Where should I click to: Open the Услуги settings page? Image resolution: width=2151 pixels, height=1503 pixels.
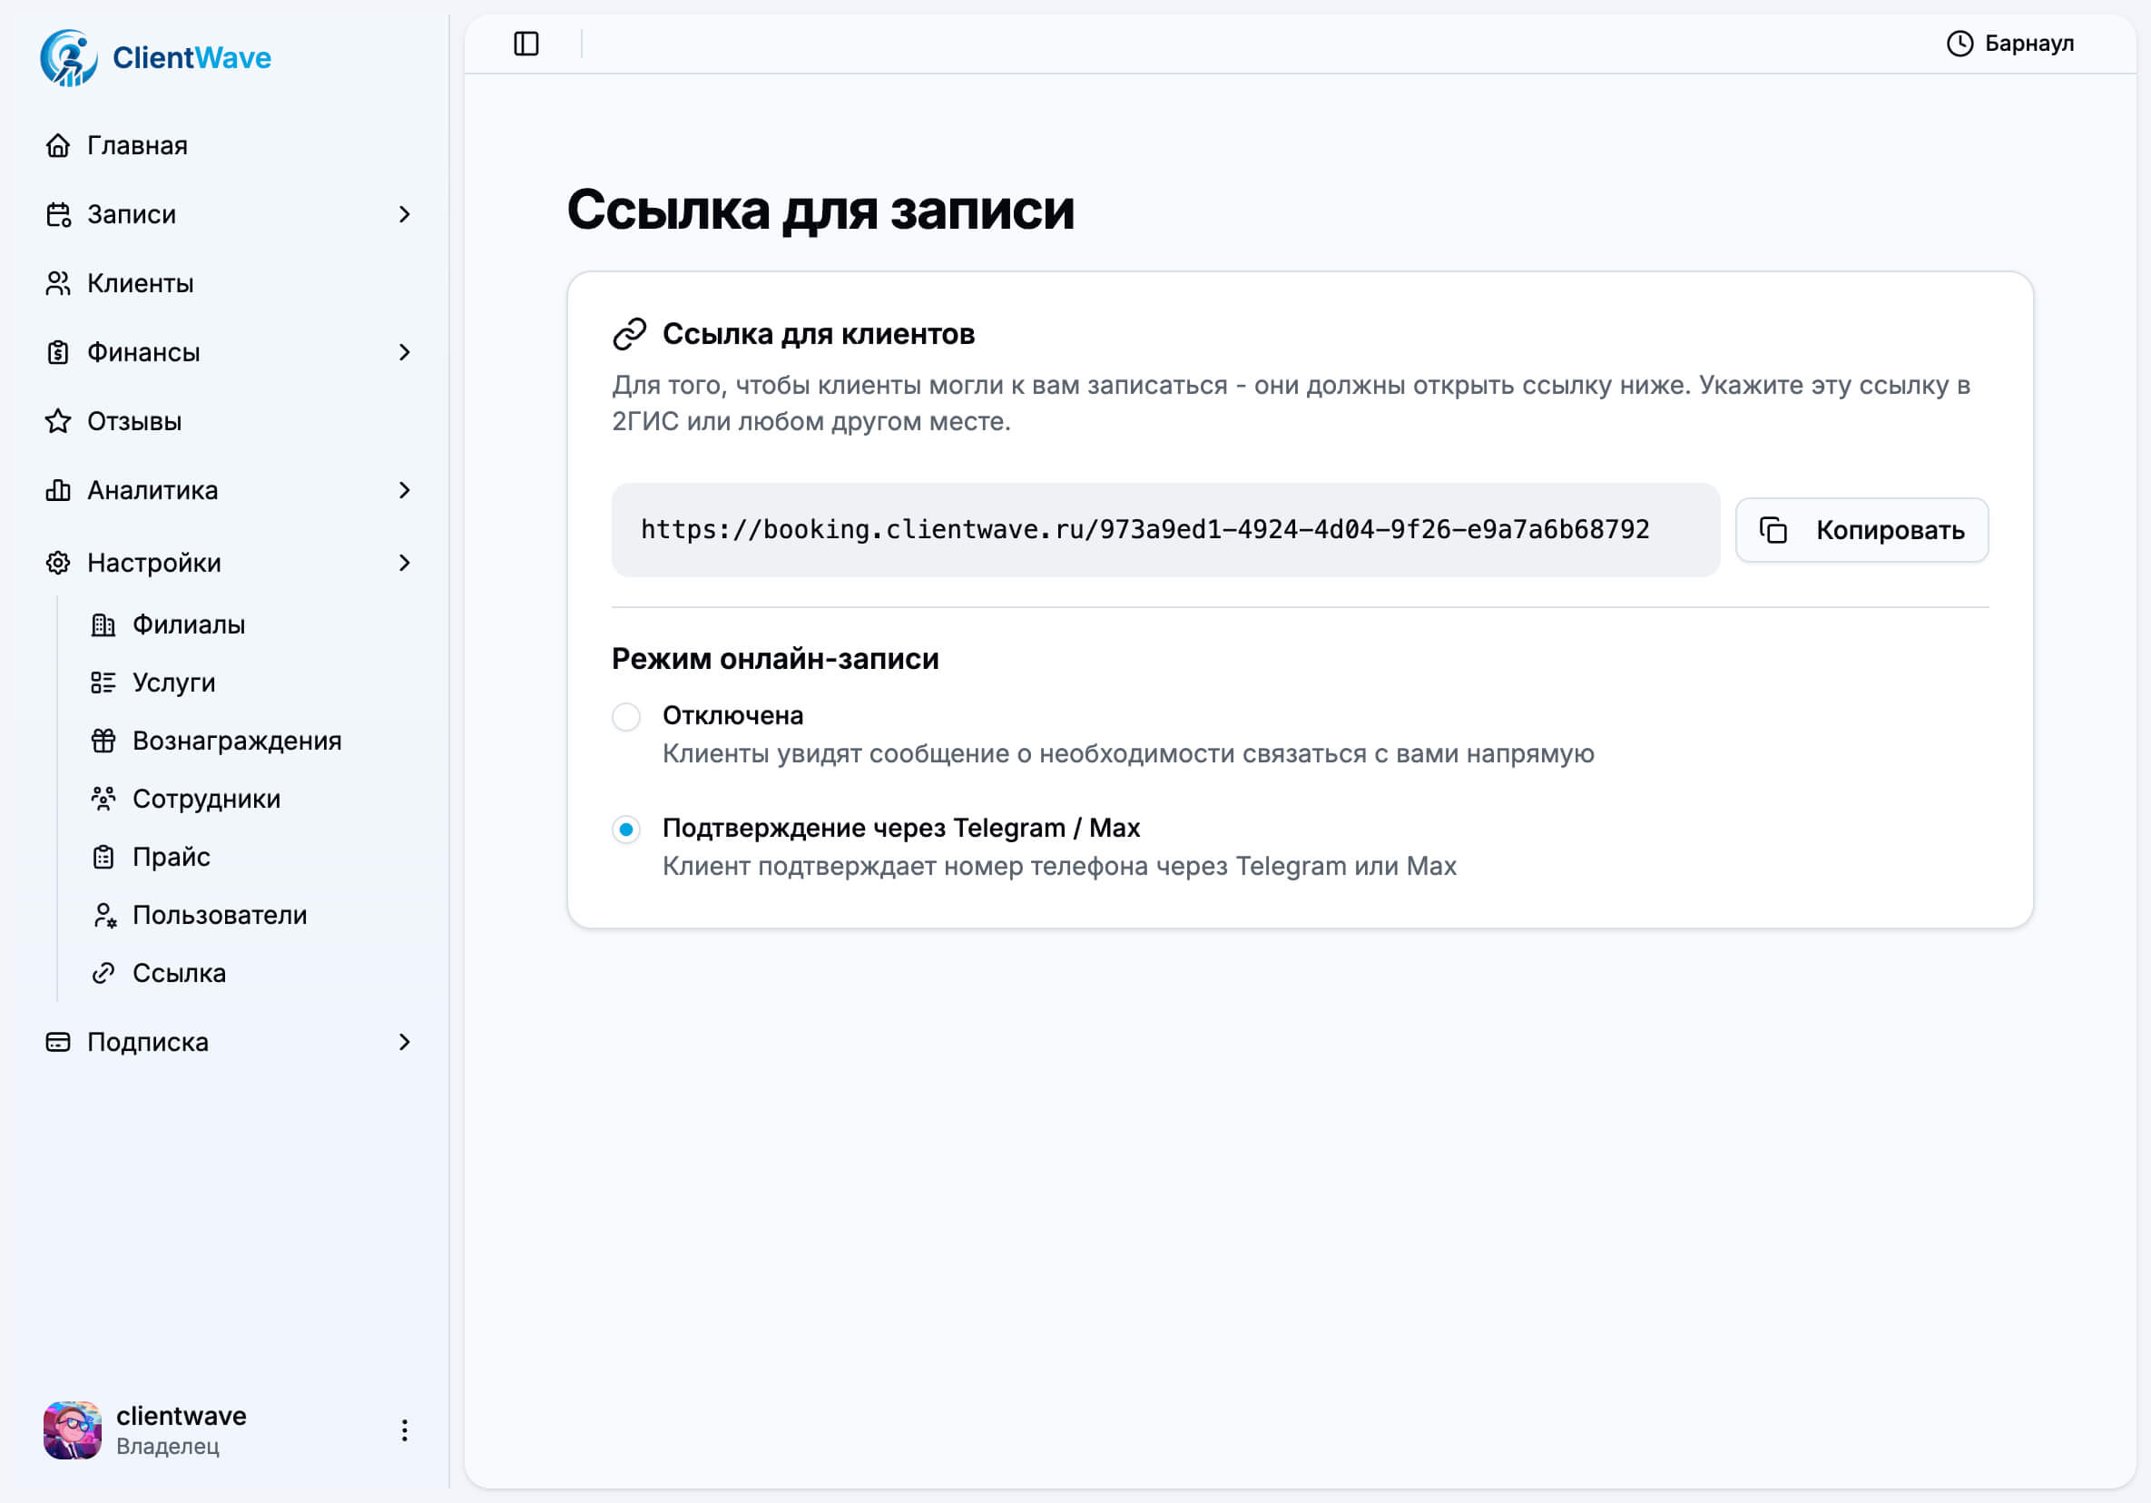pyautogui.click(x=174, y=683)
